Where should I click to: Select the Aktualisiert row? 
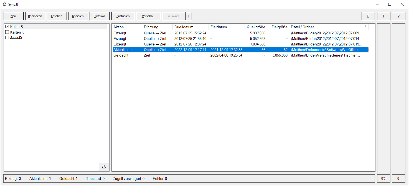[240, 50]
